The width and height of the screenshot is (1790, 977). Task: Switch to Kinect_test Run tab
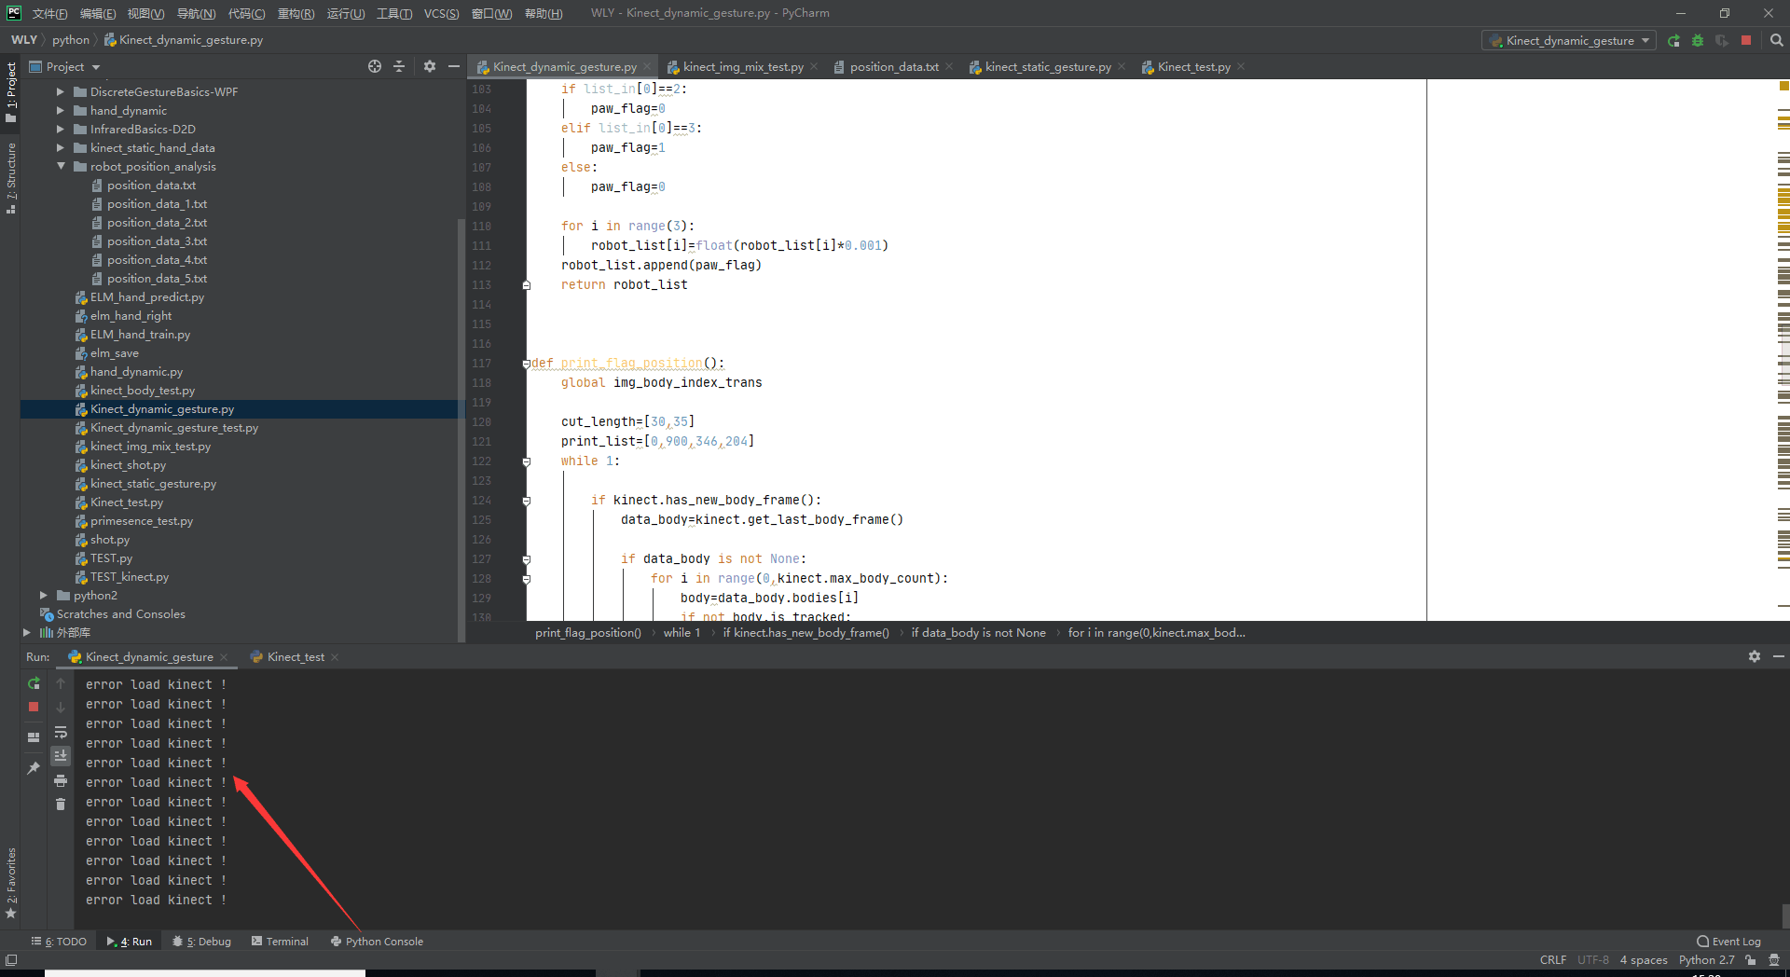296,657
